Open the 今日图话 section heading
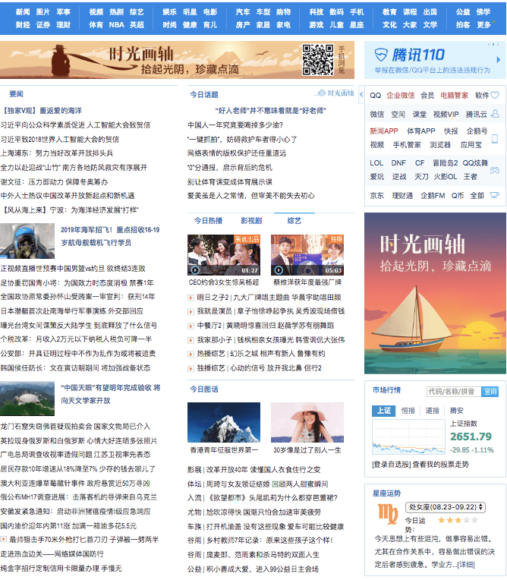Image resolution: width=507 pixels, height=580 pixels. [x=204, y=389]
